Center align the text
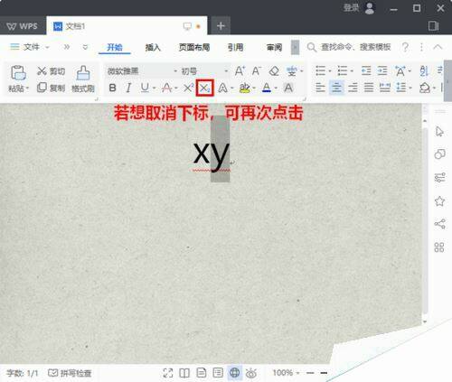The height and width of the screenshot is (382, 452). click(336, 88)
